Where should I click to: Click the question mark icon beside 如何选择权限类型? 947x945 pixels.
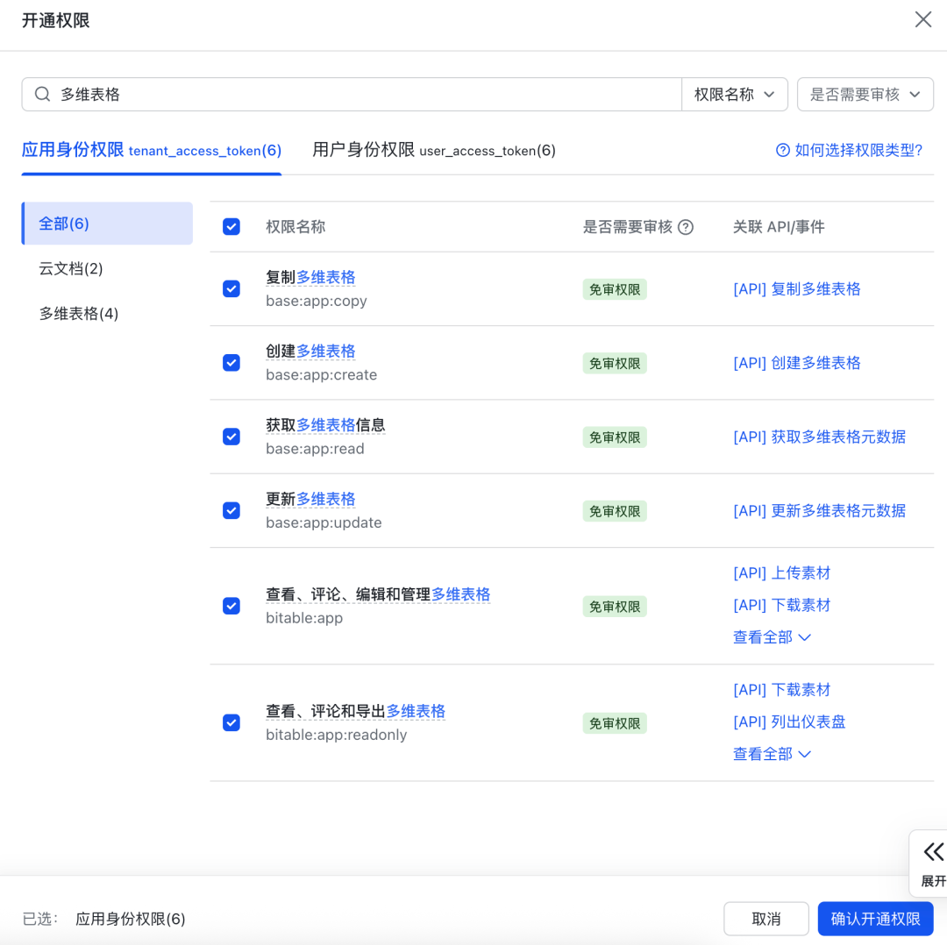click(x=781, y=150)
